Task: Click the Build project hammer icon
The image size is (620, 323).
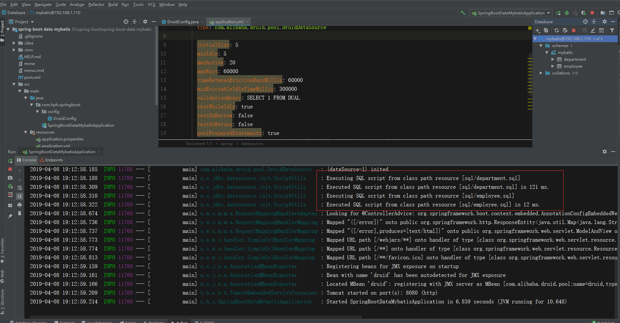Action: [x=463, y=13]
